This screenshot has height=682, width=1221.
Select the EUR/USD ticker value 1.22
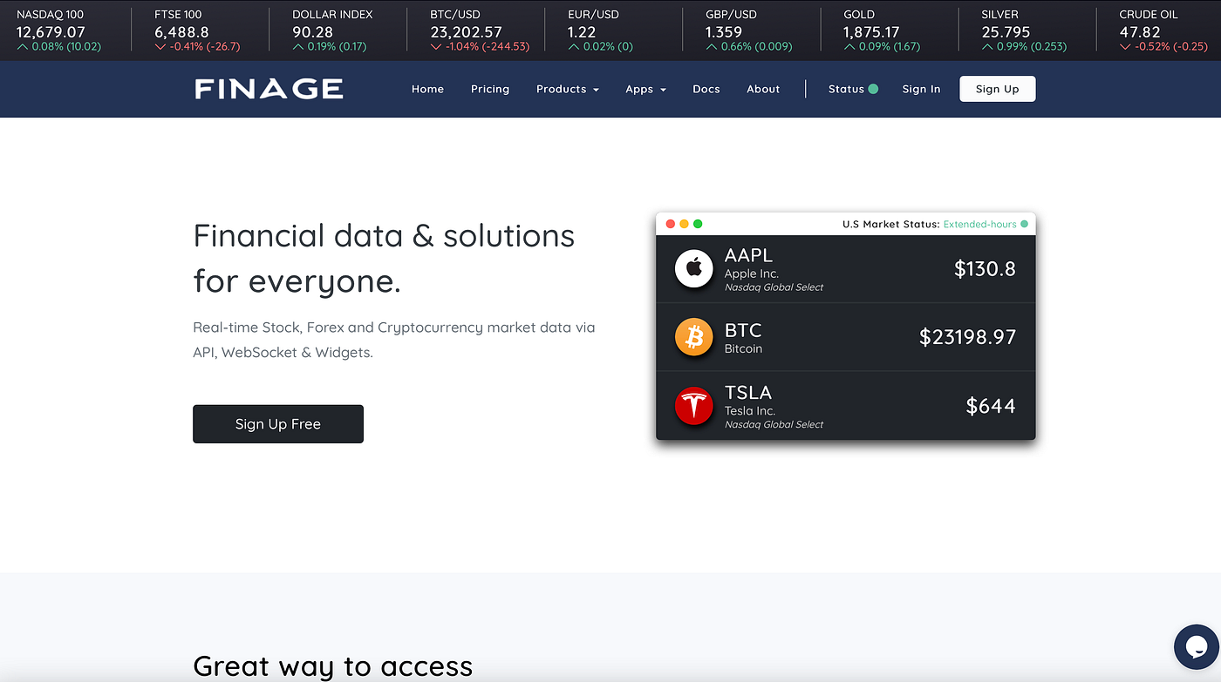(582, 32)
